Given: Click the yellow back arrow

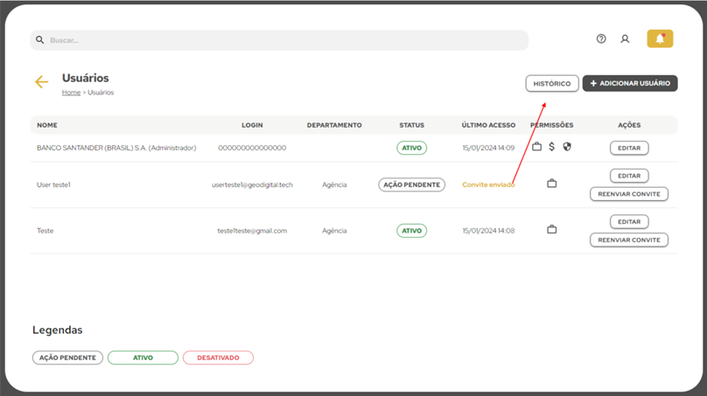Looking at the screenshot, I should tap(41, 81).
